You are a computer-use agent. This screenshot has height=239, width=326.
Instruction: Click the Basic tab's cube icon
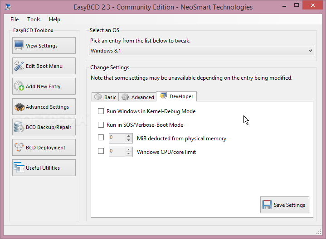coord(98,97)
